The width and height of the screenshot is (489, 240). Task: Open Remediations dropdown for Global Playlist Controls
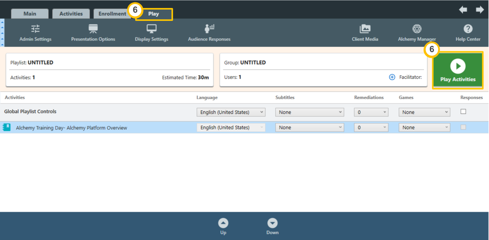371,112
